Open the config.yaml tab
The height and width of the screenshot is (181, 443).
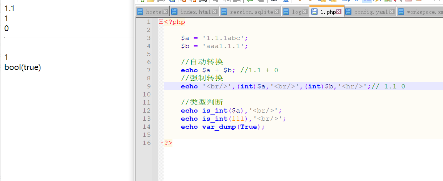click(x=370, y=12)
